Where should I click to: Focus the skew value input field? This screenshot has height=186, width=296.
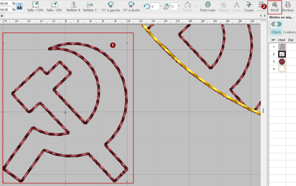174,6
